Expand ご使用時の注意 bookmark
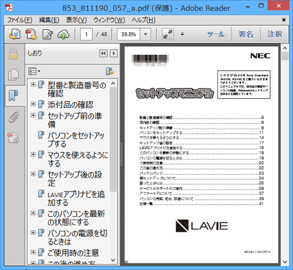Viewport: 293px width, 270px height. coord(33,252)
